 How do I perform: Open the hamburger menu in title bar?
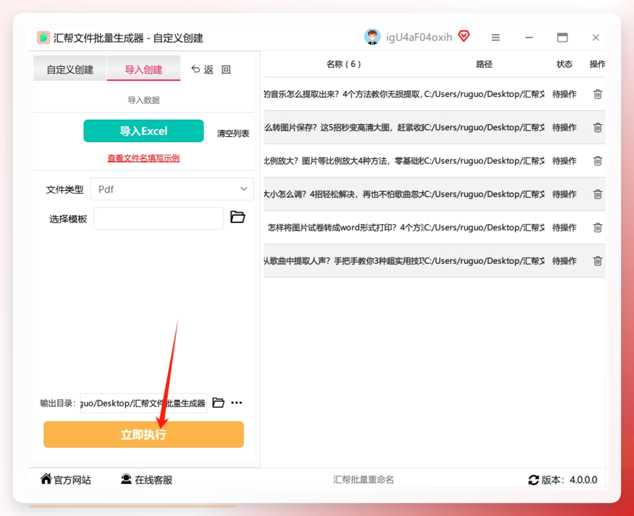click(x=496, y=38)
